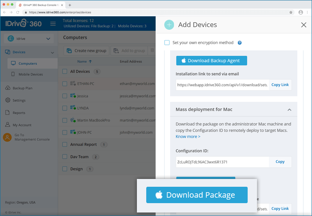Check the Design group checkbox
This screenshot has width=312, height=216.
(65, 169)
